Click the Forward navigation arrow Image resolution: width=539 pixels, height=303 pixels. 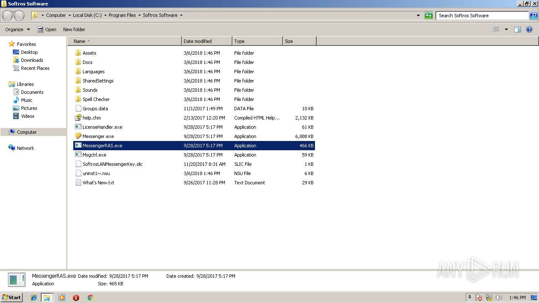coord(19,16)
